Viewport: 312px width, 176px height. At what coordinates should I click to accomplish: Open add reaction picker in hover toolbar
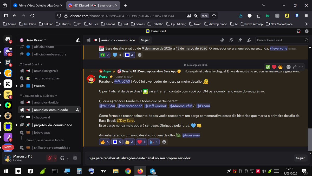tap(288, 67)
